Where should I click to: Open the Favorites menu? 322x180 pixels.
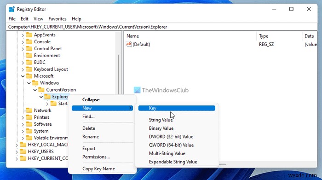click(x=57, y=19)
